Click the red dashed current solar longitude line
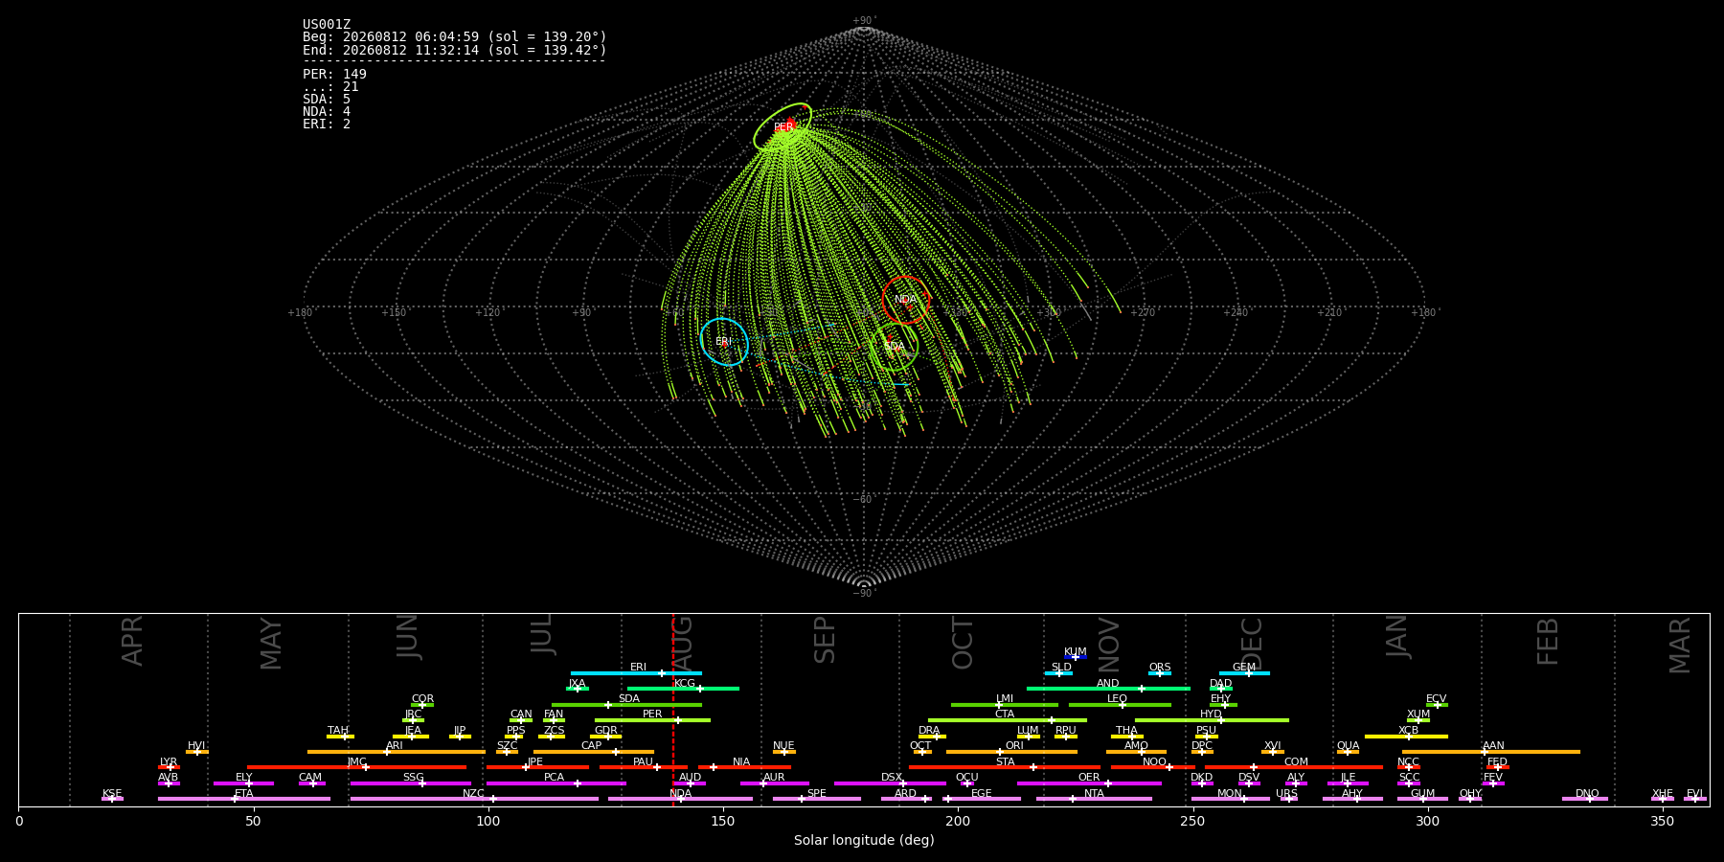Viewport: 1724px width, 862px height. point(673,709)
